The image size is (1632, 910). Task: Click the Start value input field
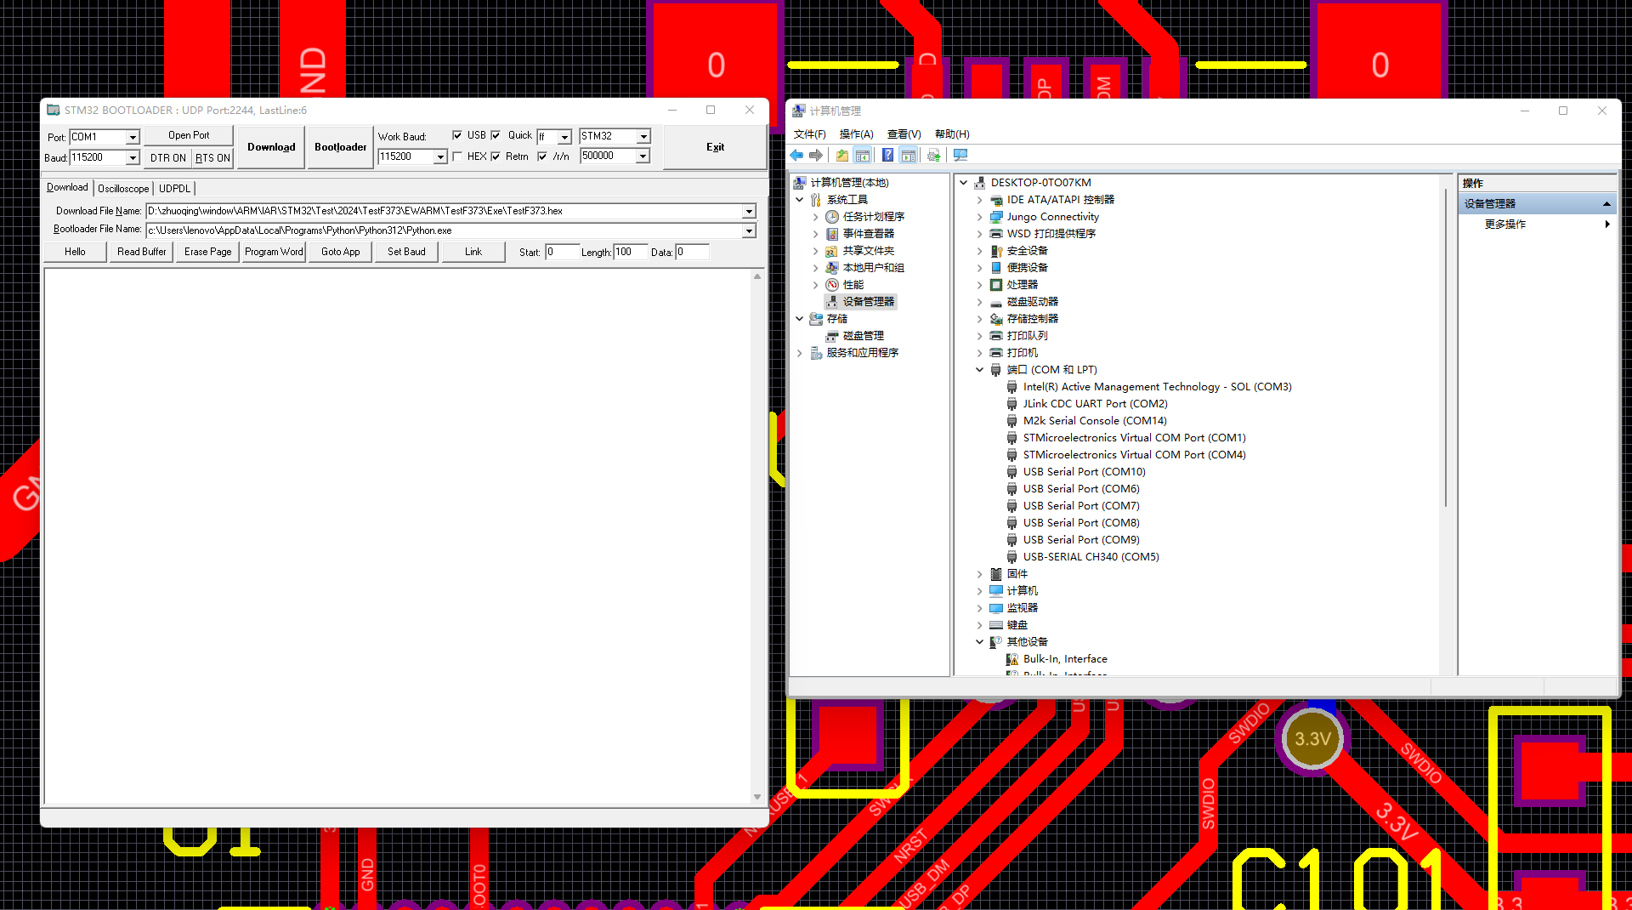pyautogui.click(x=563, y=252)
